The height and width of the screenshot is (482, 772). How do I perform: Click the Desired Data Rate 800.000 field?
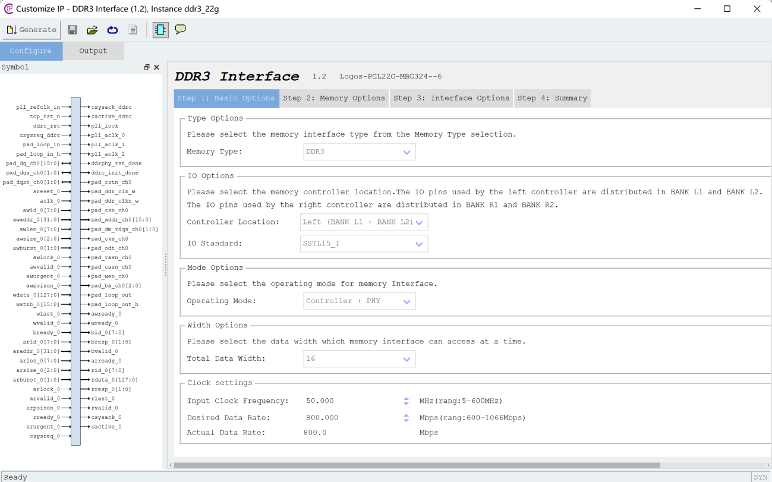point(352,418)
